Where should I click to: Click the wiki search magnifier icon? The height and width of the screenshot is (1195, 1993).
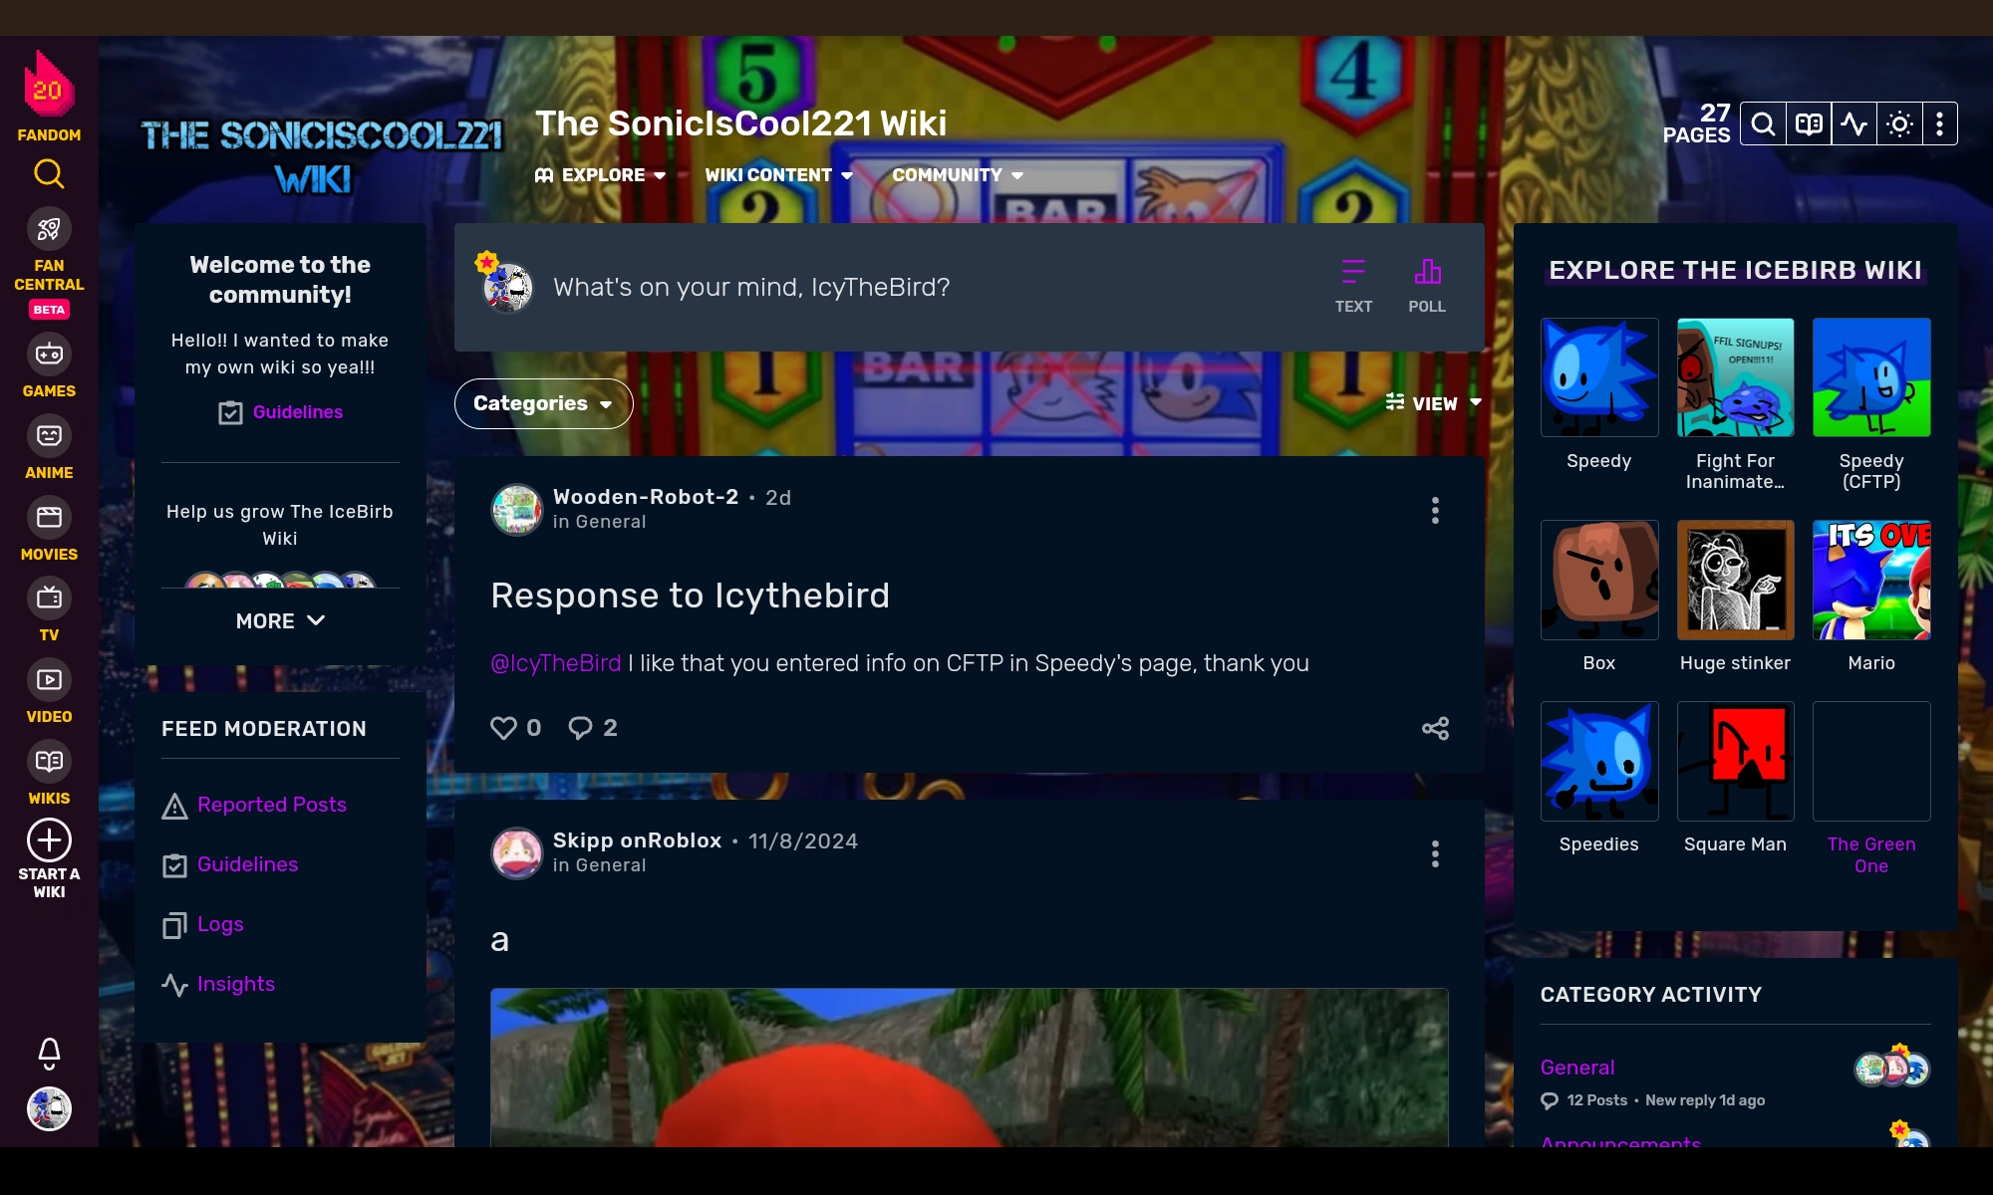coord(1763,124)
